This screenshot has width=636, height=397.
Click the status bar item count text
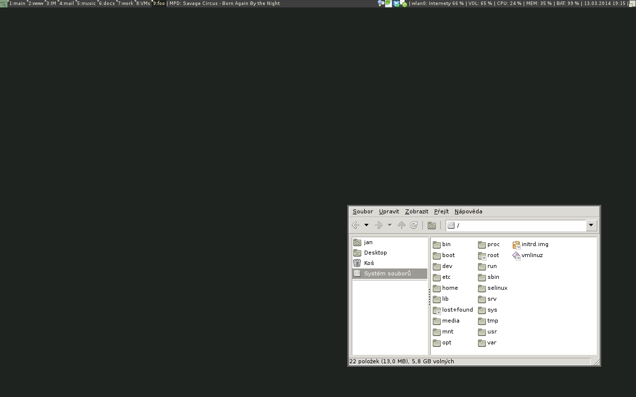(x=401, y=361)
